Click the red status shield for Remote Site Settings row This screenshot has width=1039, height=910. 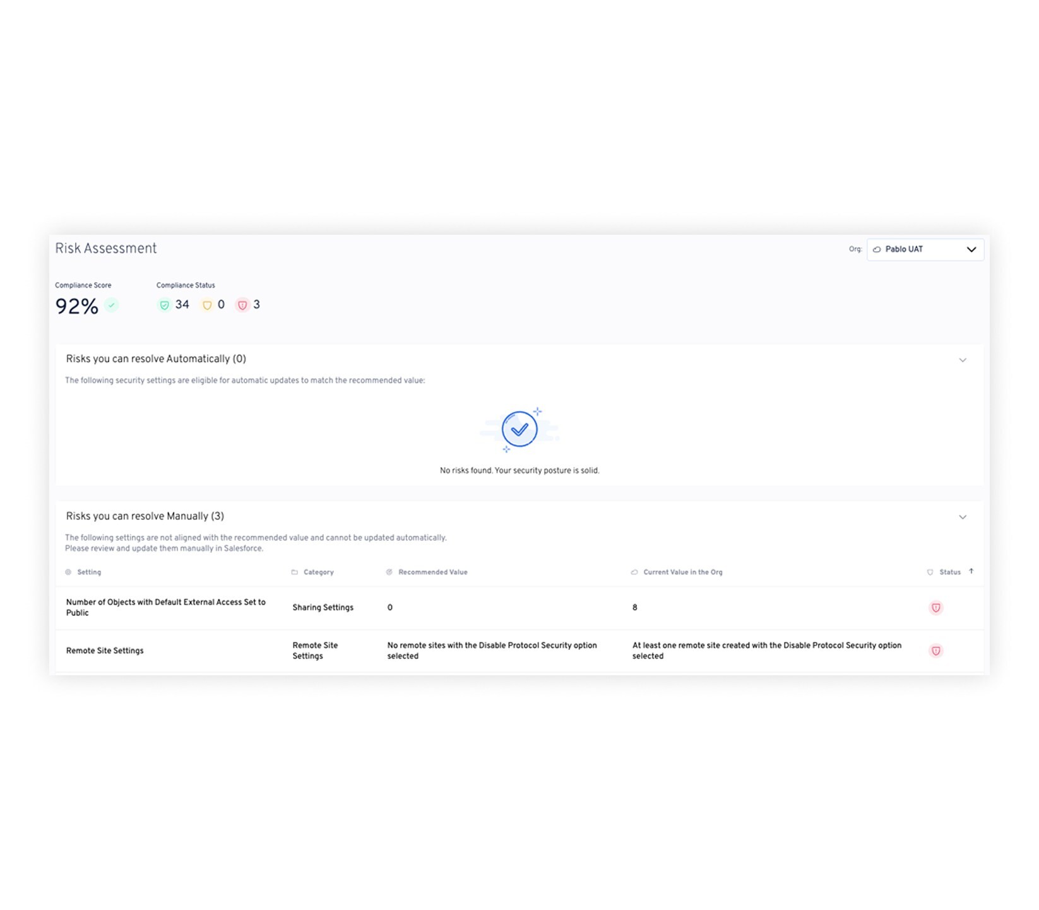tap(935, 651)
